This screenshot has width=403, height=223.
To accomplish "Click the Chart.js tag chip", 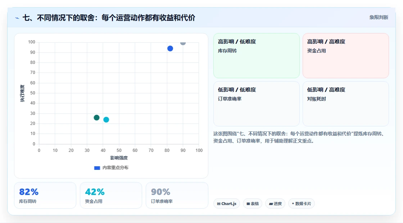I will point(227,204).
